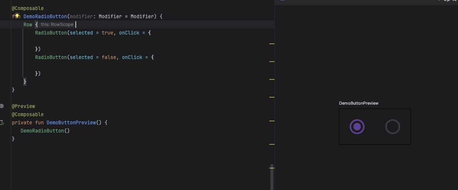This screenshot has width=458, height=190.
Task: Run DemoButtonPreview from the gutter run icon
Action: coord(2,122)
